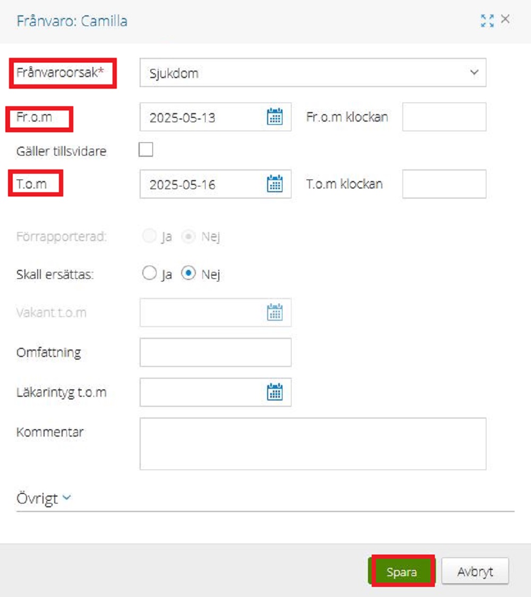531x597 pixels.
Task: Focus the Omfattning input field
Action: [215, 353]
